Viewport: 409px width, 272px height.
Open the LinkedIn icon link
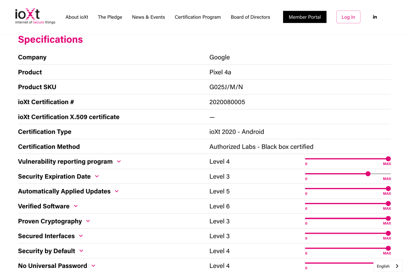(x=375, y=17)
